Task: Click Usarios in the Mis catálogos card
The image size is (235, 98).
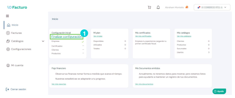Action: (180, 52)
